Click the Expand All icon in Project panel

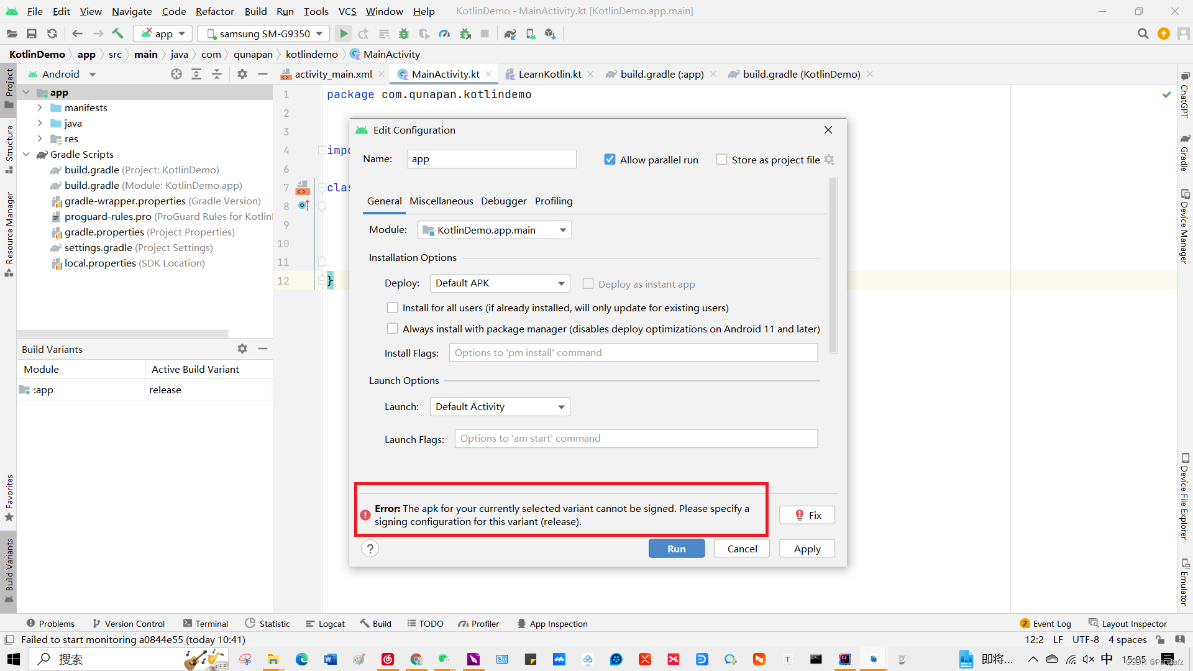point(196,74)
